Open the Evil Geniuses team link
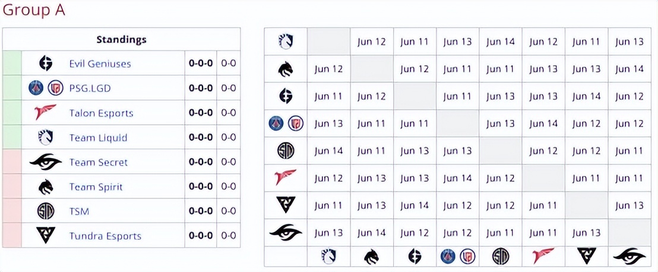 (x=100, y=64)
